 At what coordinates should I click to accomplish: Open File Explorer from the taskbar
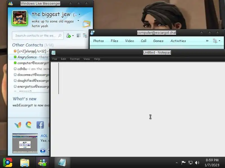[25, 163]
